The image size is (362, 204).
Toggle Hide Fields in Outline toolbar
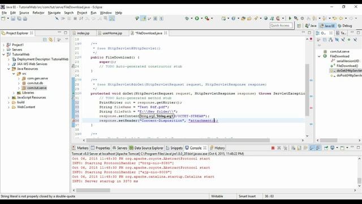tap(337, 40)
